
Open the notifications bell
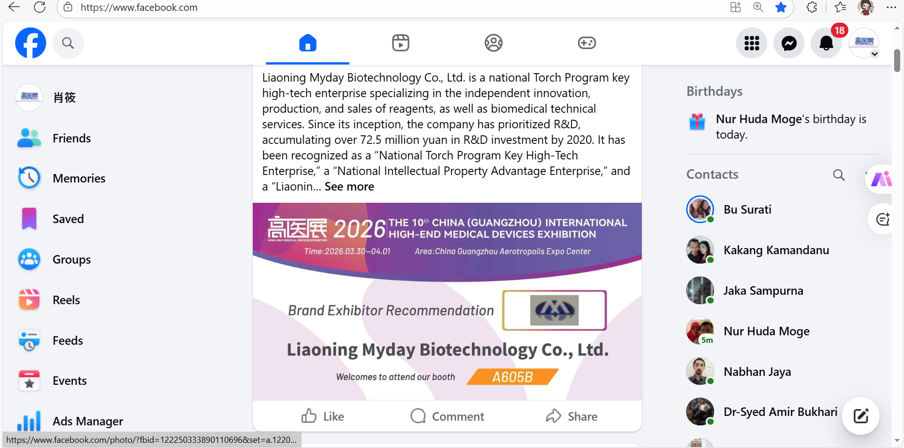tap(826, 43)
